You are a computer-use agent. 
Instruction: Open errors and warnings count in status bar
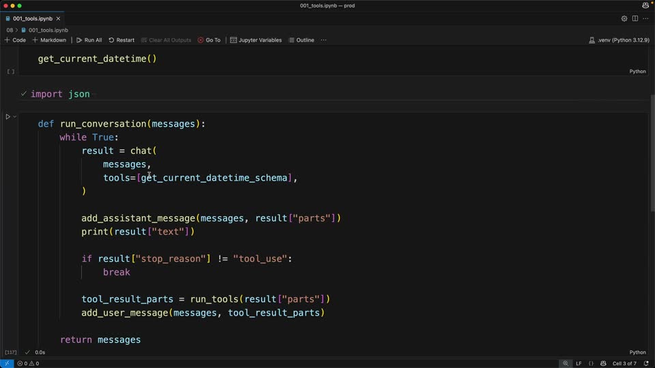pyautogui.click(x=28, y=363)
